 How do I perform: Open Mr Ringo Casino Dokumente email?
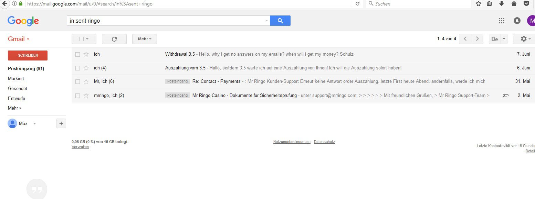(244, 95)
